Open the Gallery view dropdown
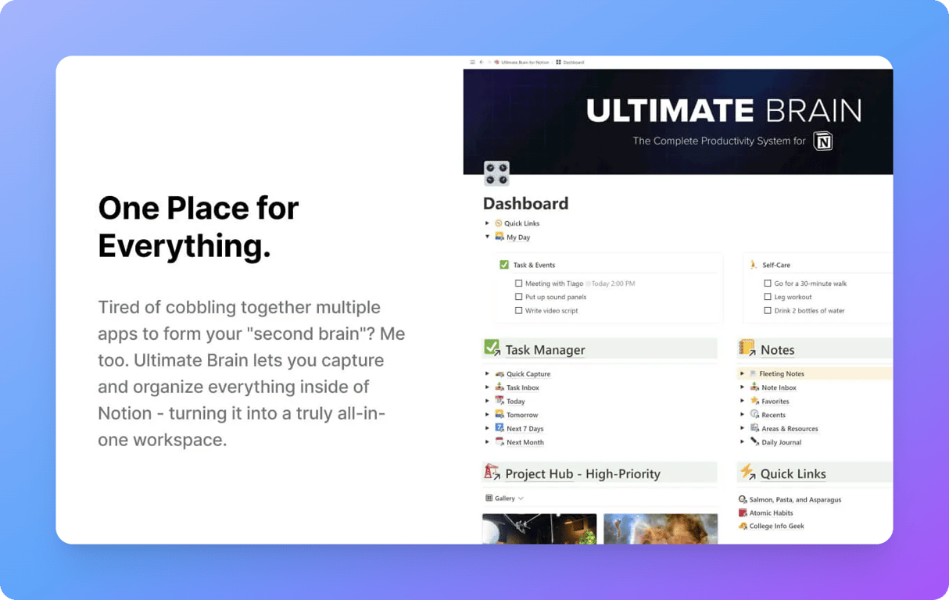This screenshot has width=949, height=600. pyautogui.click(x=504, y=498)
